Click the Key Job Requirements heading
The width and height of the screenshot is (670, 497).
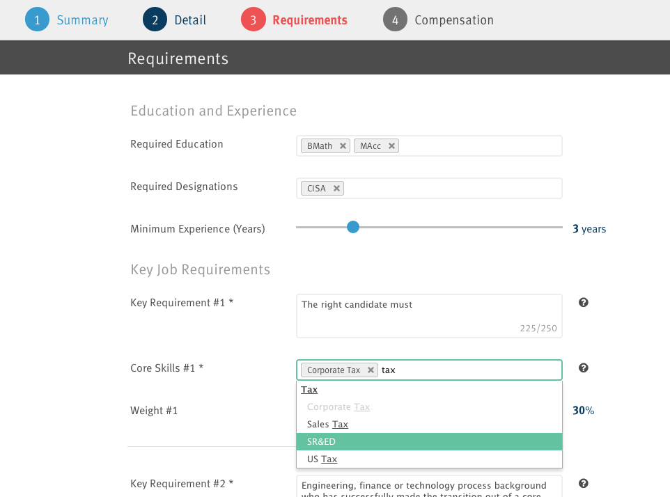[201, 270]
